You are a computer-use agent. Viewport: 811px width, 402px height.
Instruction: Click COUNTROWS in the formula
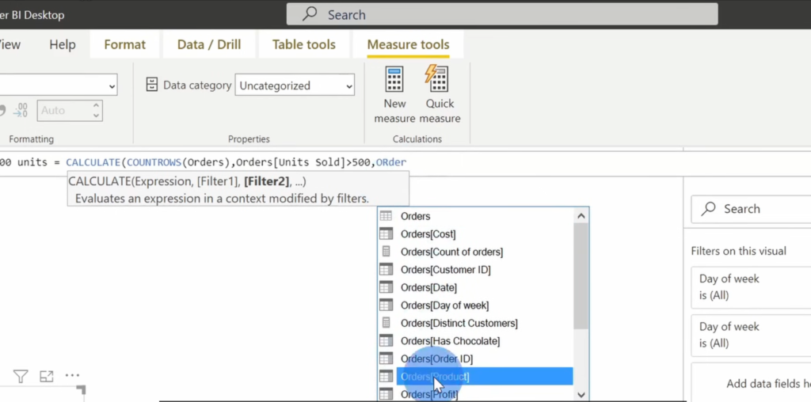click(x=154, y=162)
